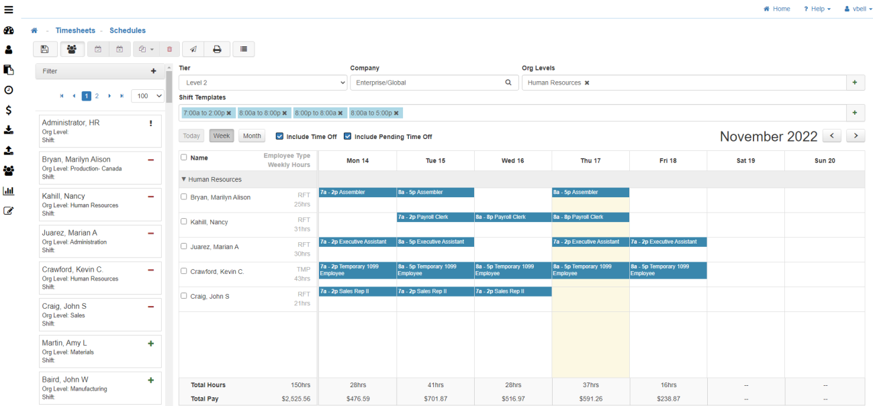Switch to Month view
The image size is (873, 406).
coord(252,136)
